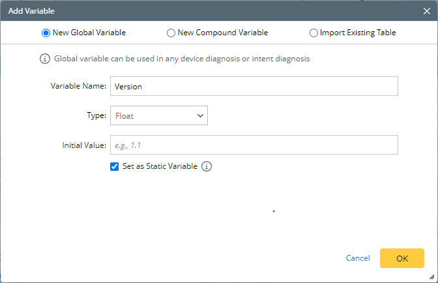Click the 'Set as Static Variable' label text
Viewport: 438px width, 283px height.
point(160,166)
